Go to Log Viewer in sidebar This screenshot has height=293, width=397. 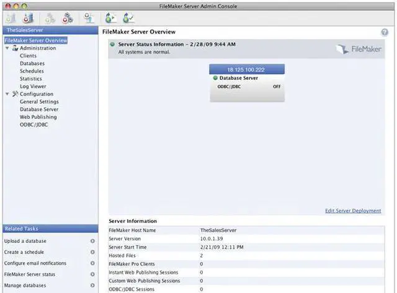point(33,87)
